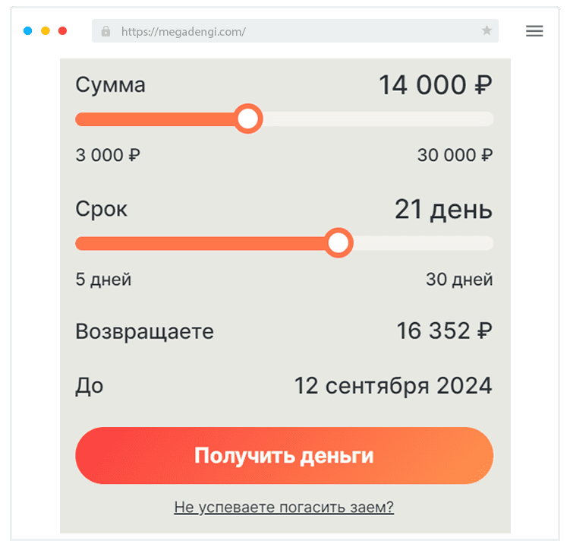Click the yellow window dot
The image size is (570, 541).
point(46,31)
